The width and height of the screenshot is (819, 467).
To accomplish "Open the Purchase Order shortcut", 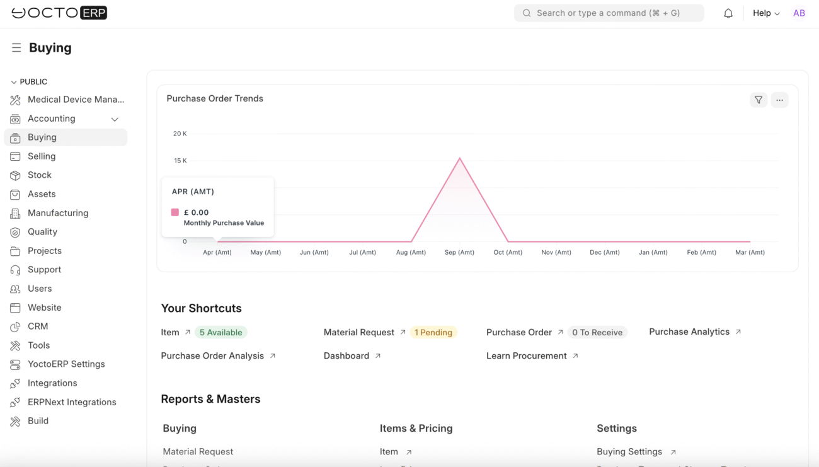I will coord(519,332).
